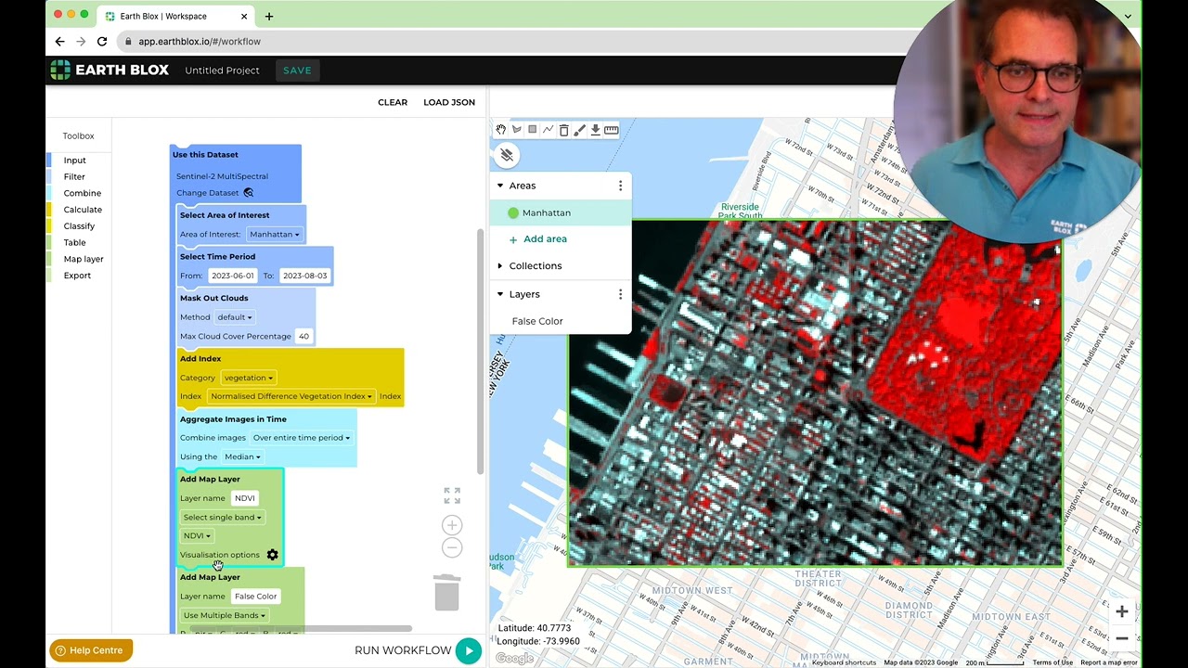Viewport: 1188px width, 668px height.
Task: Edit the From date 2023-06-01 field
Action: click(x=232, y=276)
